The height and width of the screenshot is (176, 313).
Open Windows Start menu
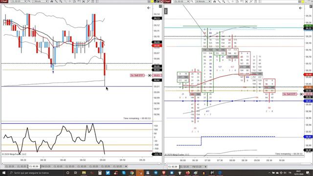(4, 173)
